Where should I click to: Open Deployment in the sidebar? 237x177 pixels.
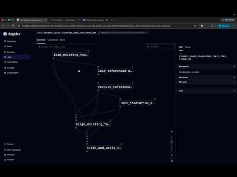(x=11, y=73)
